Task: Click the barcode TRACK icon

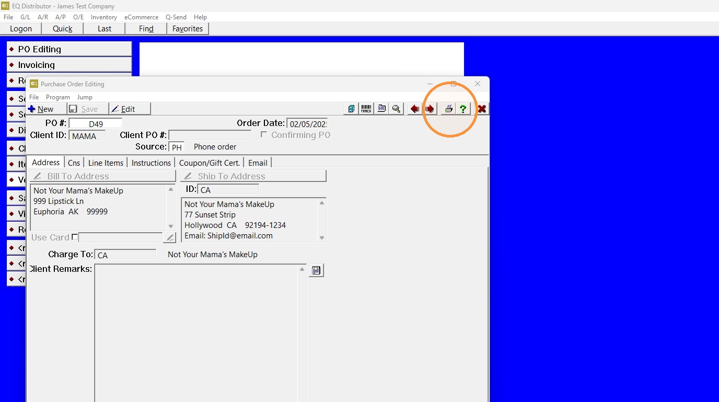Action: (x=366, y=109)
